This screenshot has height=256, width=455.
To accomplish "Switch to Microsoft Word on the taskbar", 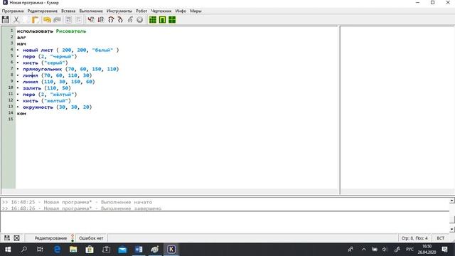I will [x=139, y=250].
